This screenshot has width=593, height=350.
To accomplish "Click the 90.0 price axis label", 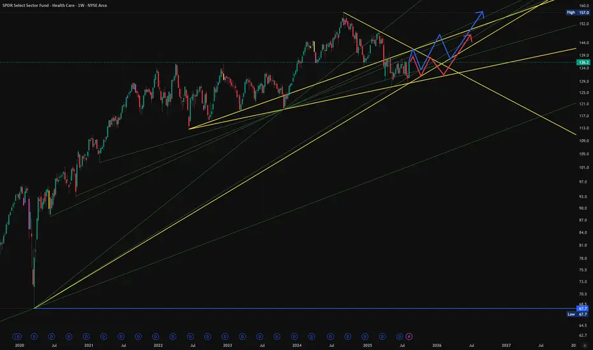I will pos(583,208).
